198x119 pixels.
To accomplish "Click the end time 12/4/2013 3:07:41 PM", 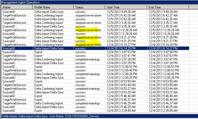I will [163, 59].
